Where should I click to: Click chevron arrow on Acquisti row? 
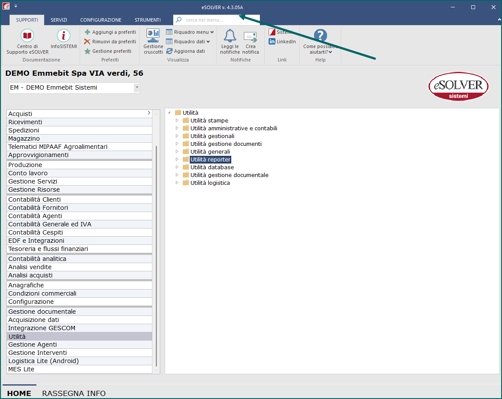coord(149,113)
